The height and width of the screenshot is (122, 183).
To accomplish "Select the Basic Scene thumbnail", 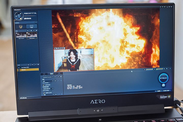I will point(21,36).
